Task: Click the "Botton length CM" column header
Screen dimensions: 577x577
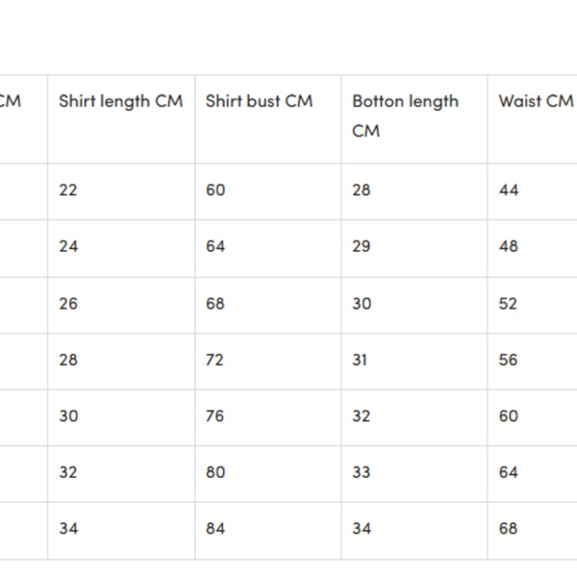Action: point(405,114)
